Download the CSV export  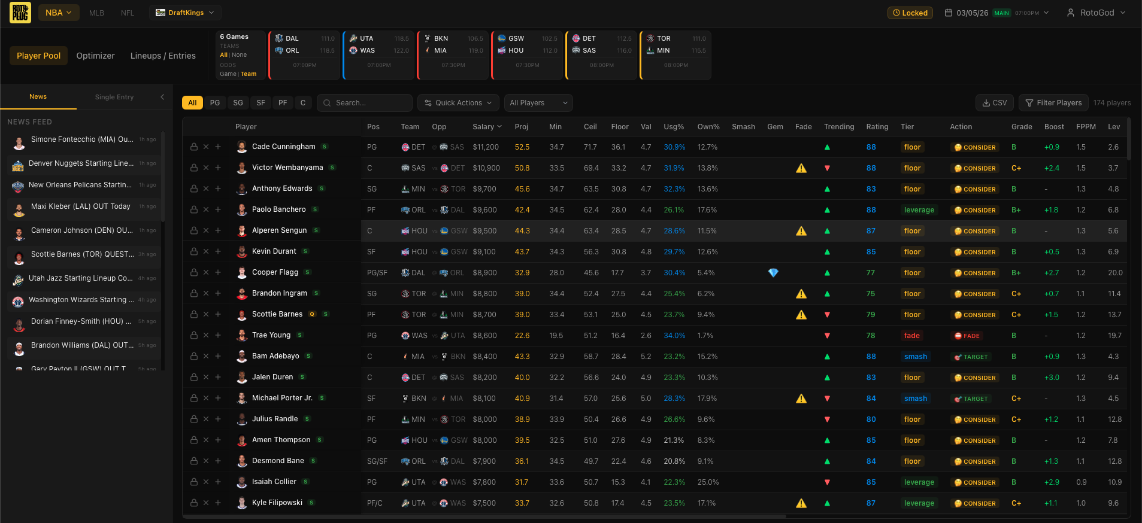click(x=995, y=103)
